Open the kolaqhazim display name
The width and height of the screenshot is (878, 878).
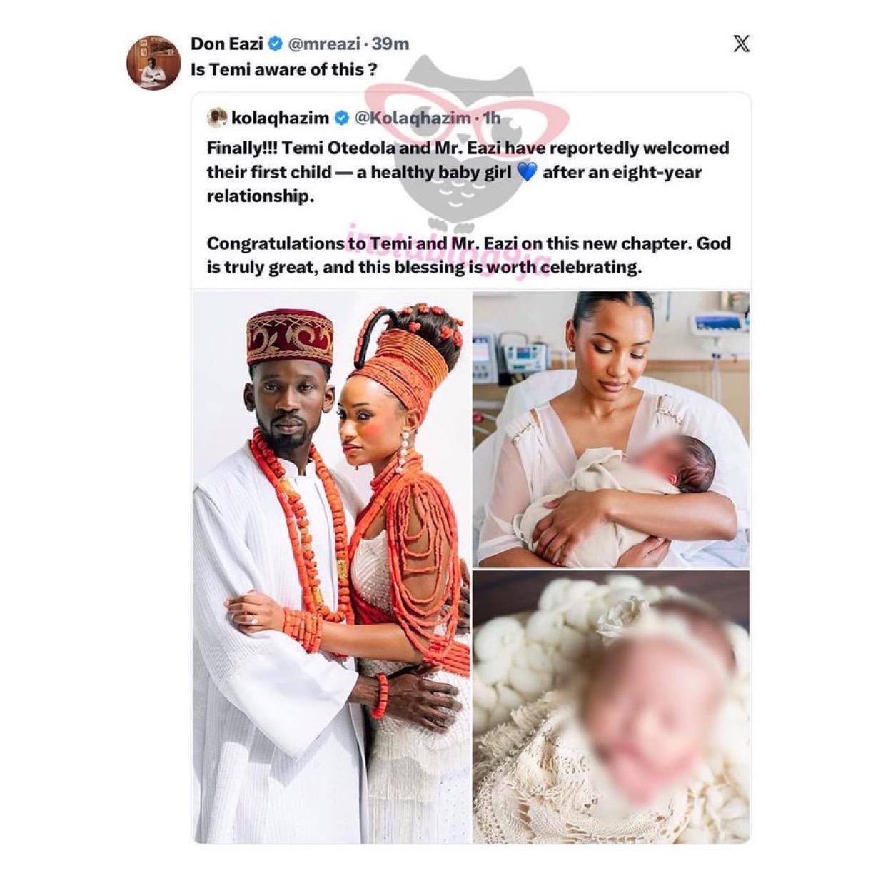point(281,118)
